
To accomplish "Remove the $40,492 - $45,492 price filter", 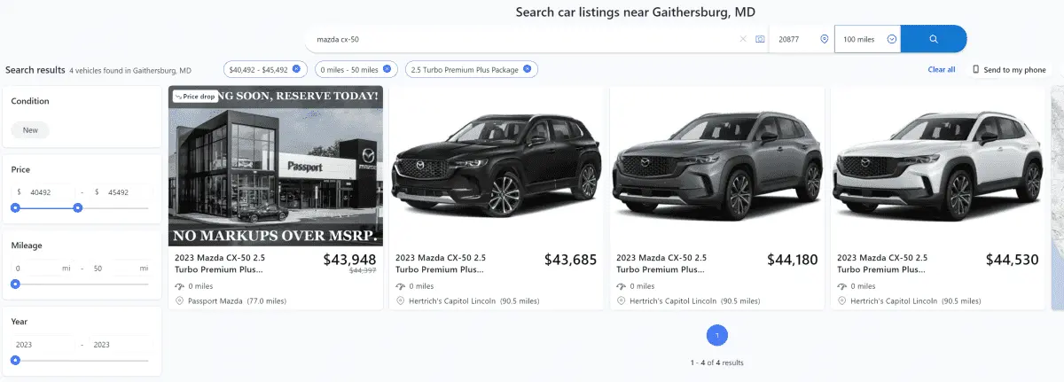I will coord(296,69).
